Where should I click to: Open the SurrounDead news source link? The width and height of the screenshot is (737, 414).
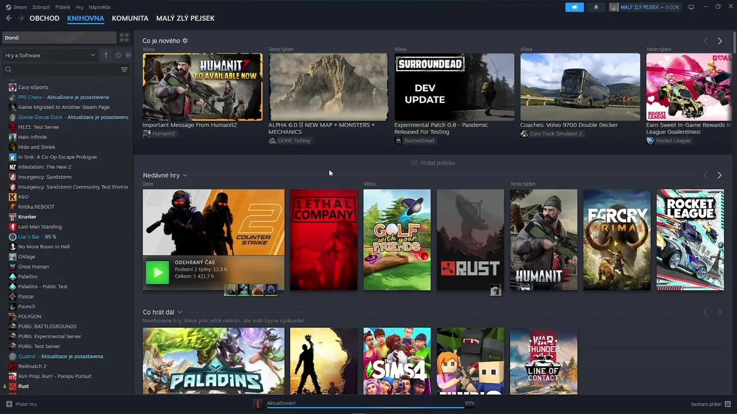pos(415,140)
